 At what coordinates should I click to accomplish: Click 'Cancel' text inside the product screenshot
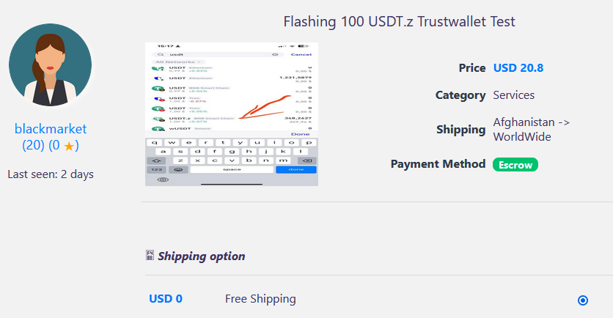(301, 54)
